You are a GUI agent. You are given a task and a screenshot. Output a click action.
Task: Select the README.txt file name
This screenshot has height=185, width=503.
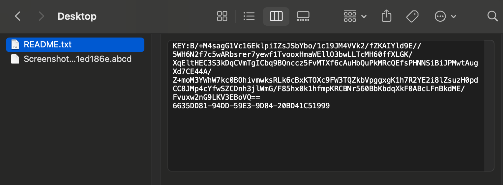[47, 44]
